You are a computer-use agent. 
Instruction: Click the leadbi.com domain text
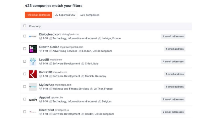pos(56,59)
